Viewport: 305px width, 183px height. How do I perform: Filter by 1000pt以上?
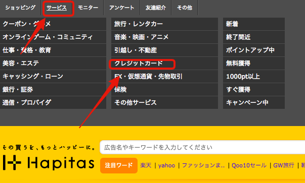(x=254, y=77)
